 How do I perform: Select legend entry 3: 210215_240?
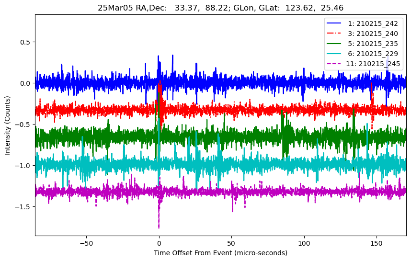363,34
